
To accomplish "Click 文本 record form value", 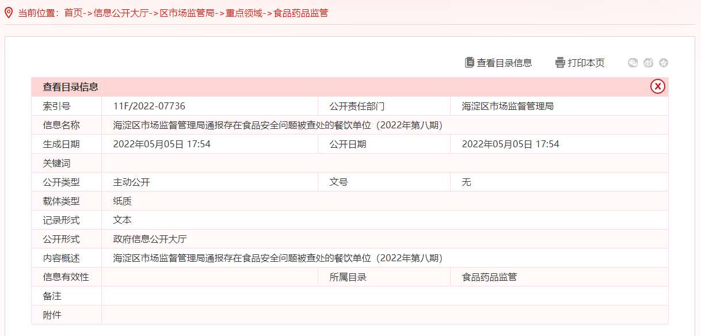I will click(122, 220).
